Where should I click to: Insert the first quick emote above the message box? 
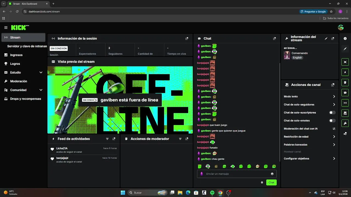point(200,166)
